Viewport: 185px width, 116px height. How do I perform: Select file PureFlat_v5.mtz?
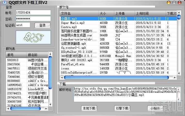coord(118,64)
